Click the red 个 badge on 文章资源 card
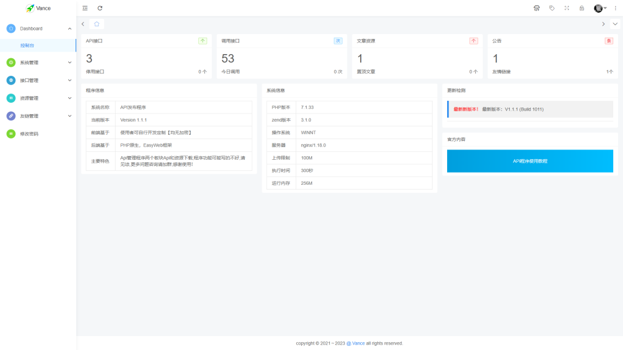 tap(473, 41)
